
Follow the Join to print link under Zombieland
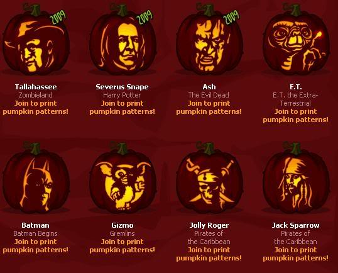pos(36,108)
